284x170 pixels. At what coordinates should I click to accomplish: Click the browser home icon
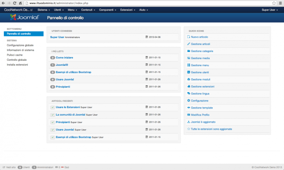tap(20, 3)
